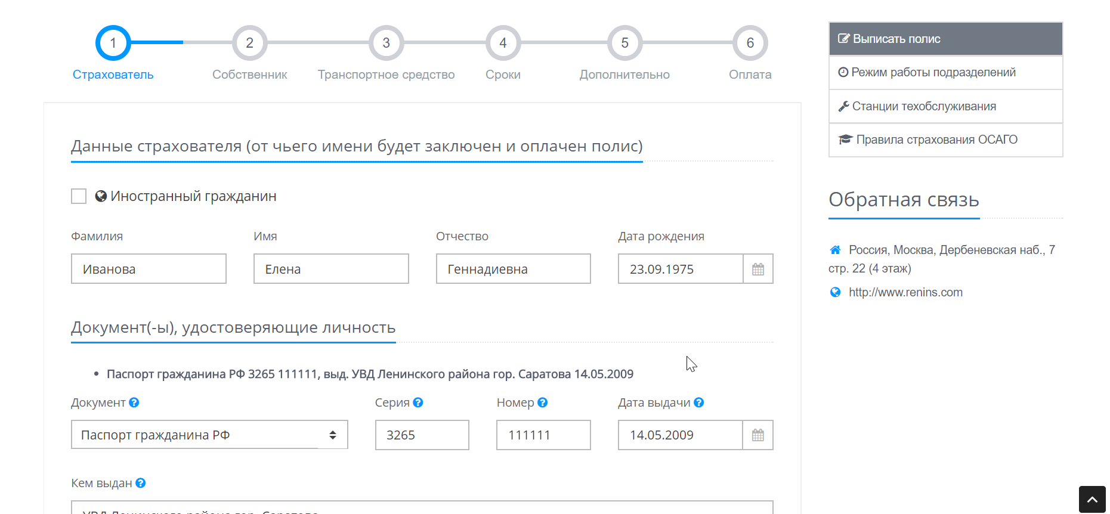Image resolution: width=1110 pixels, height=514 pixels.
Task: Click the help icon next to Кем выдан
Action: pos(141,483)
